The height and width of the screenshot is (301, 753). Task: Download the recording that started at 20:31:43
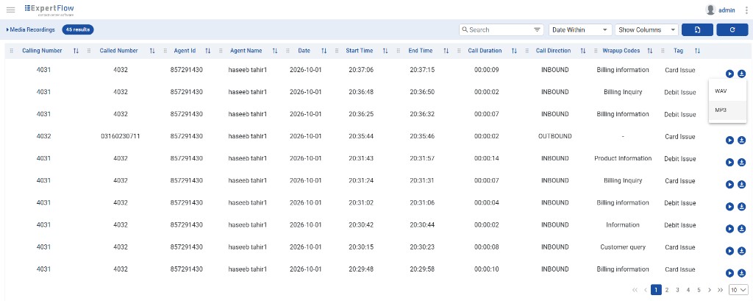[741, 162]
